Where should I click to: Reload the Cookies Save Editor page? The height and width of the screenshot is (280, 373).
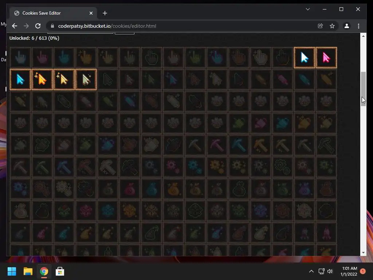click(x=38, y=26)
